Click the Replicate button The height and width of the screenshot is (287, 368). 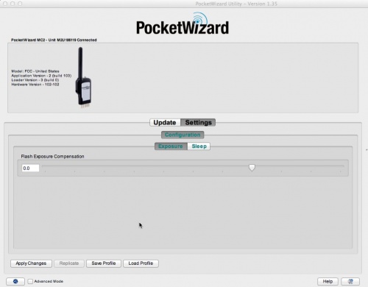(69, 263)
